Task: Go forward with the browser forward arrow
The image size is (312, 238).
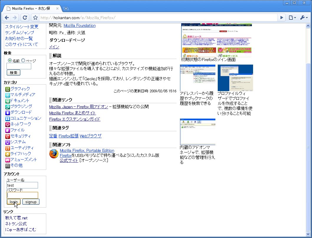Action: (15, 18)
